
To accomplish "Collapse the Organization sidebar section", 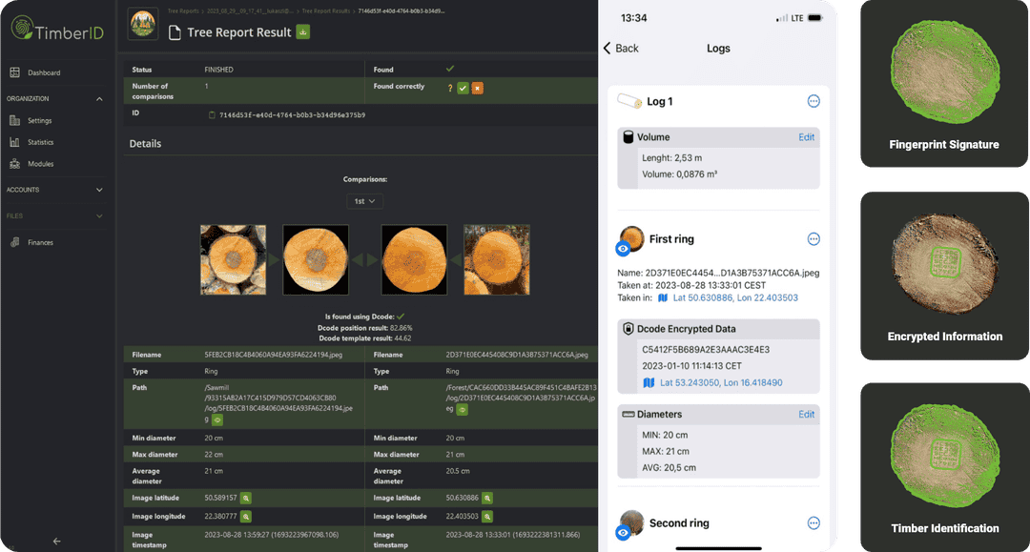I will [99, 98].
